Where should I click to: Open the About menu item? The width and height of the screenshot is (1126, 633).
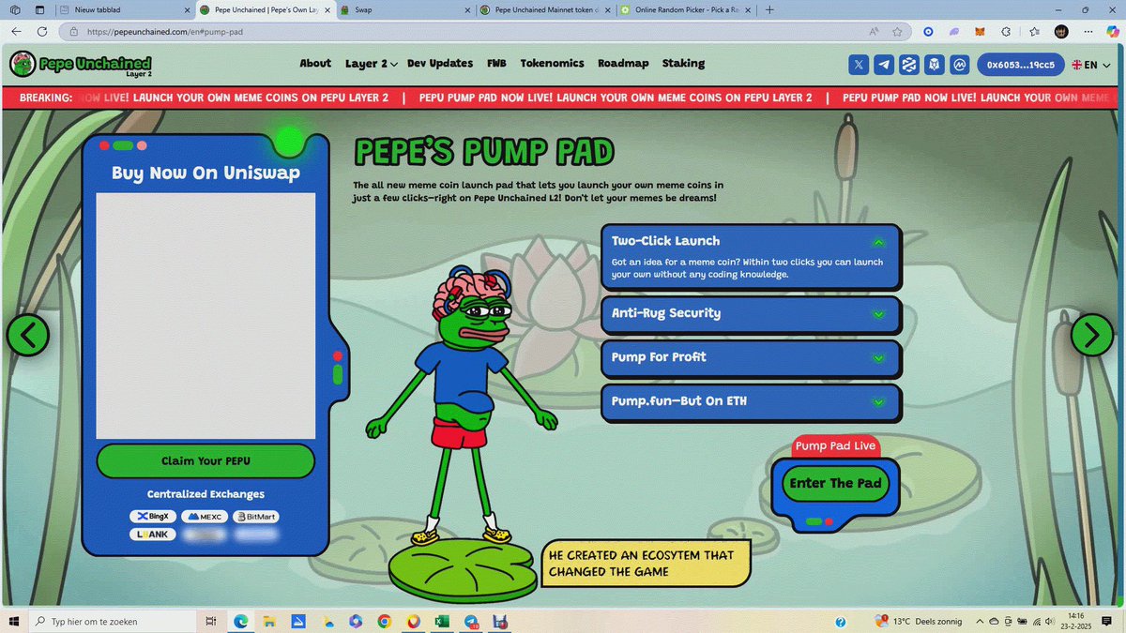315,64
